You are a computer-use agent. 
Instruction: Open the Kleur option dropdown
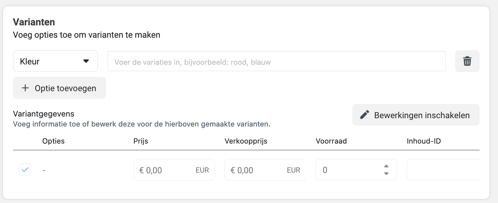(x=55, y=61)
